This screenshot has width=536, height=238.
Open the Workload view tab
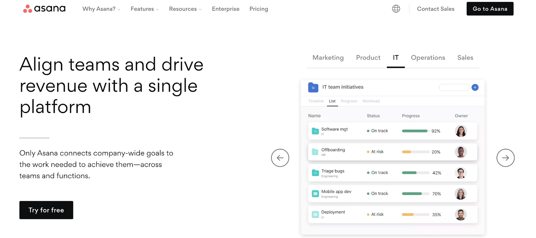point(371,101)
